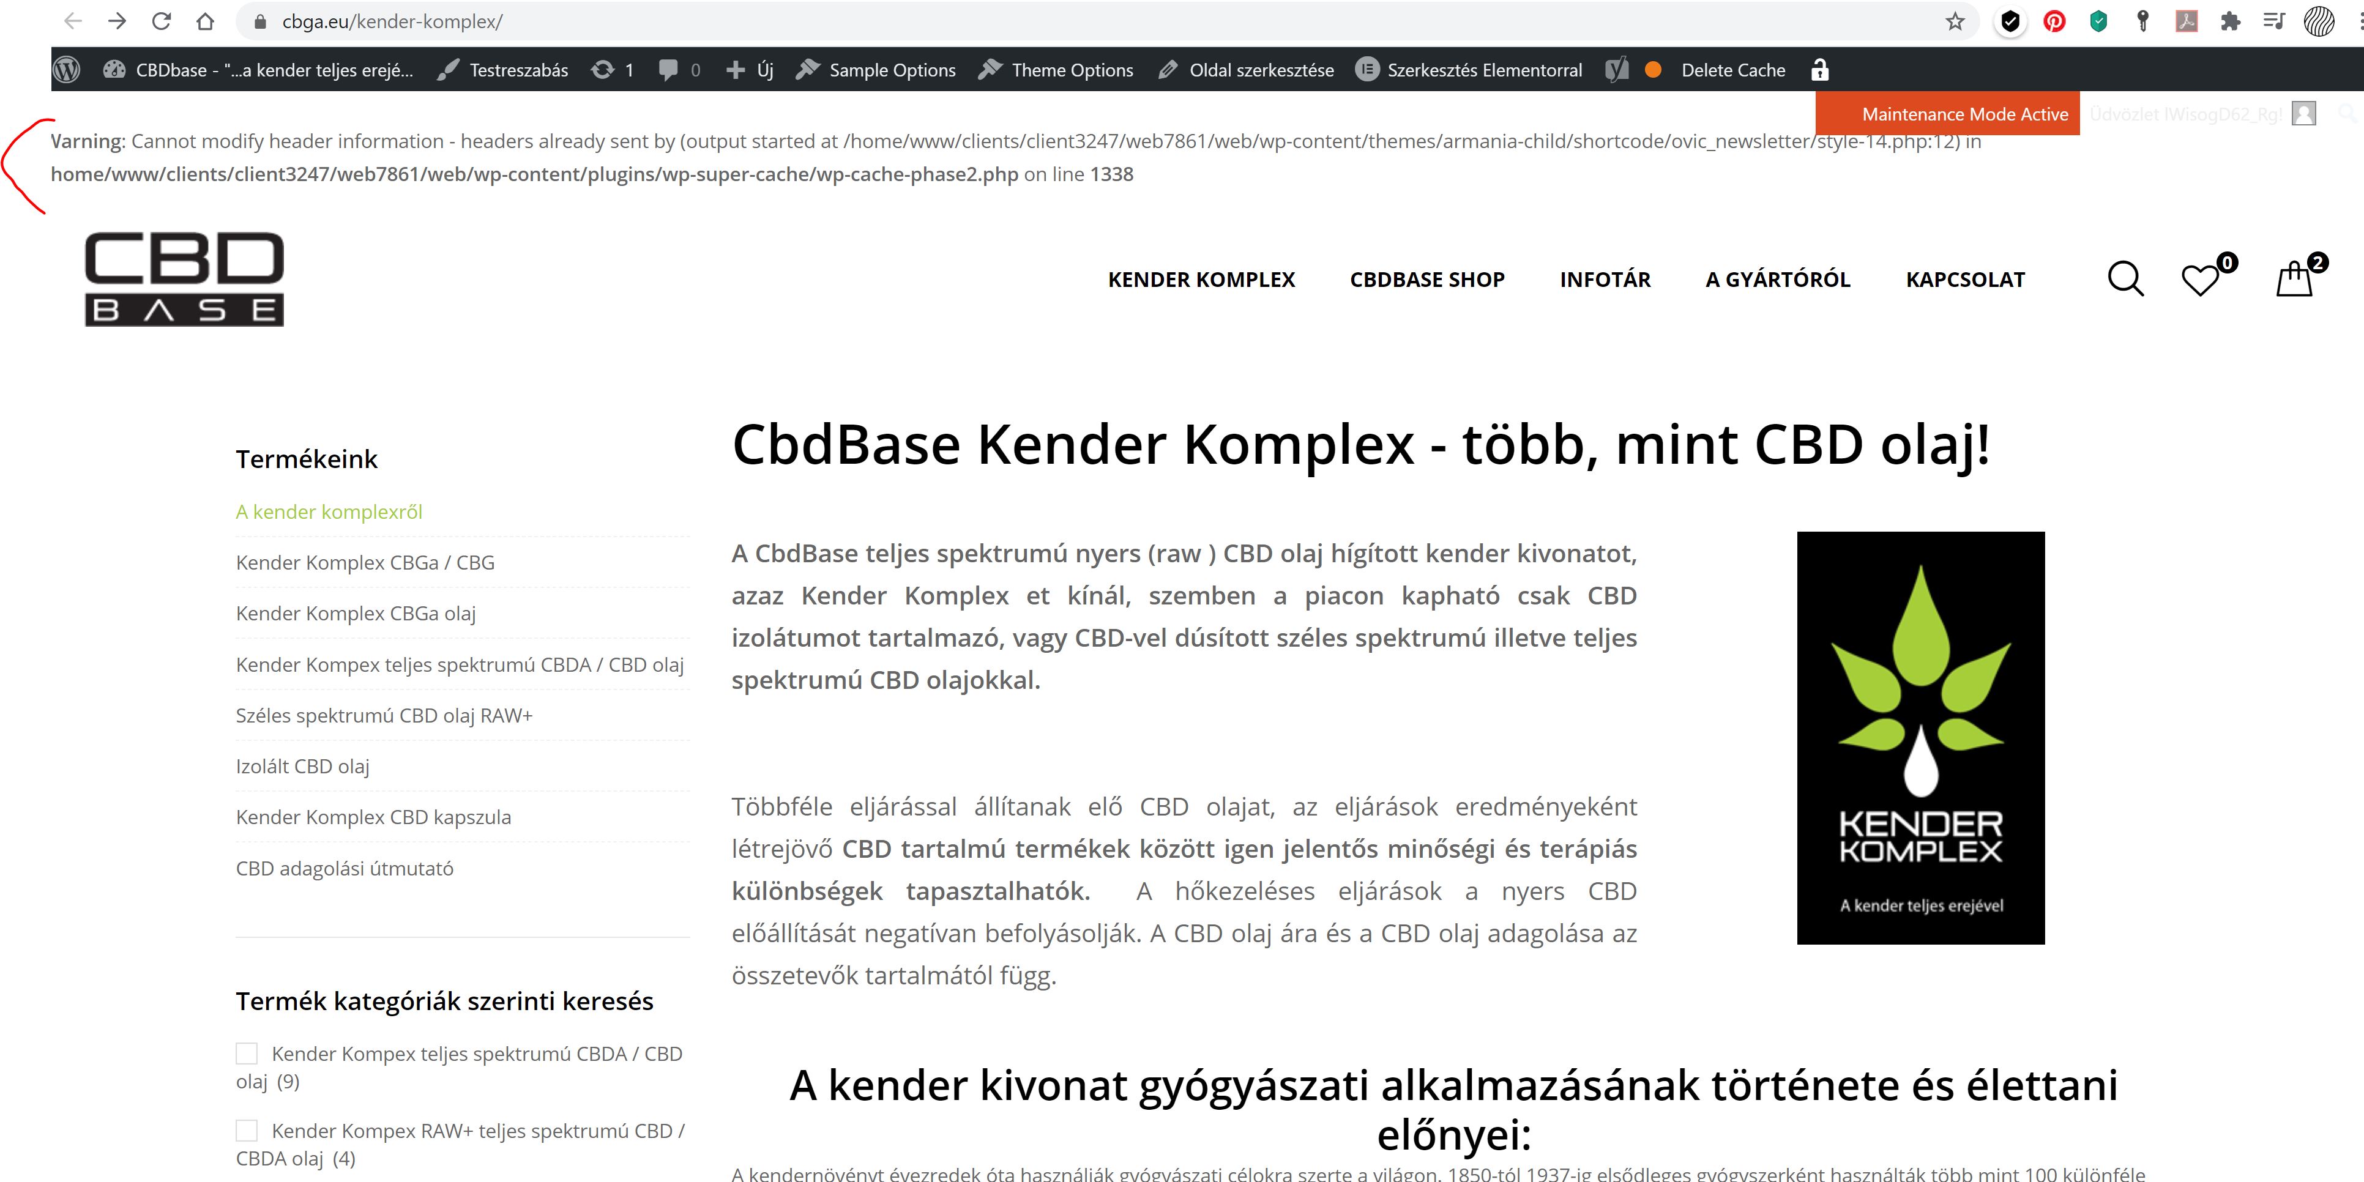The width and height of the screenshot is (2364, 1182).
Task: Open the browser home page icon
Action: click(x=206, y=21)
